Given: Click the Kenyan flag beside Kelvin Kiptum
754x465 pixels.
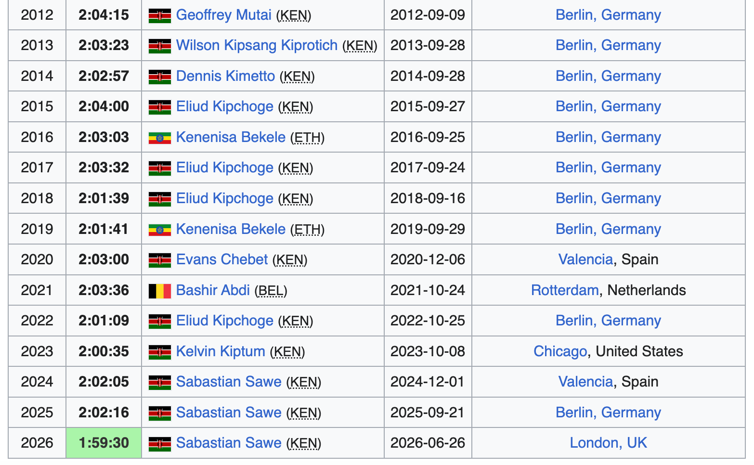Looking at the screenshot, I should (x=160, y=352).
